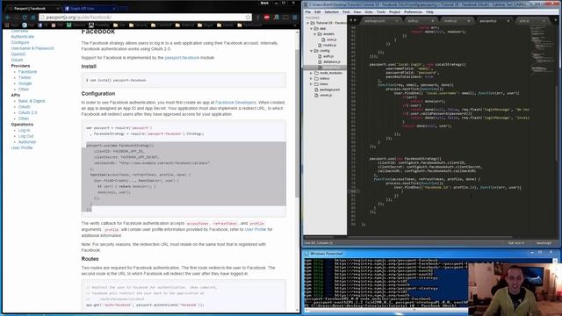Collapse the App folder in sidebar
Image resolution: width=562 pixels, height=316 pixels.
tap(312, 28)
